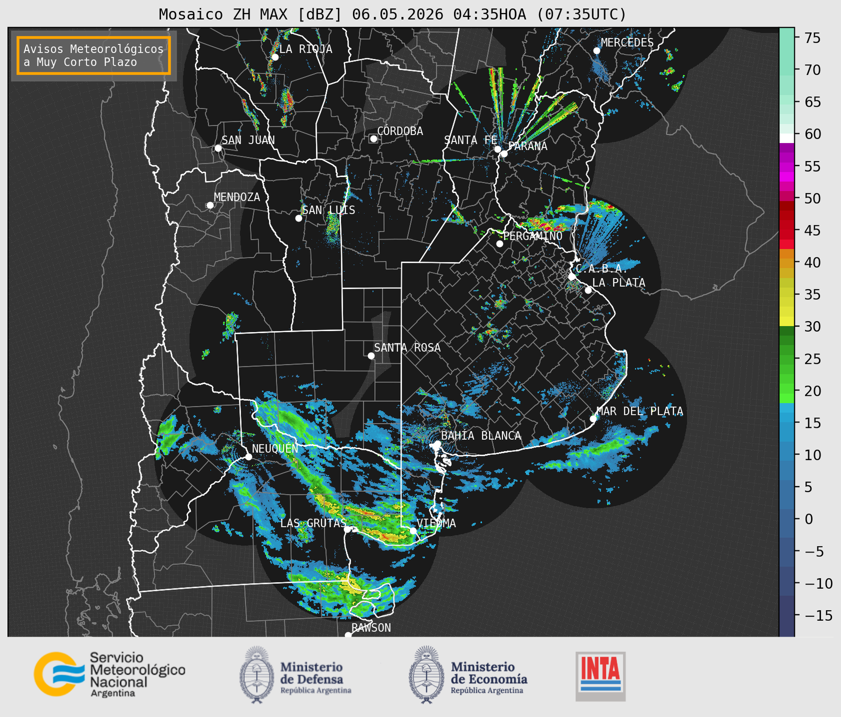The height and width of the screenshot is (717, 841).
Task: Click the Bahía Blanca city marker
Action: click(x=437, y=444)
